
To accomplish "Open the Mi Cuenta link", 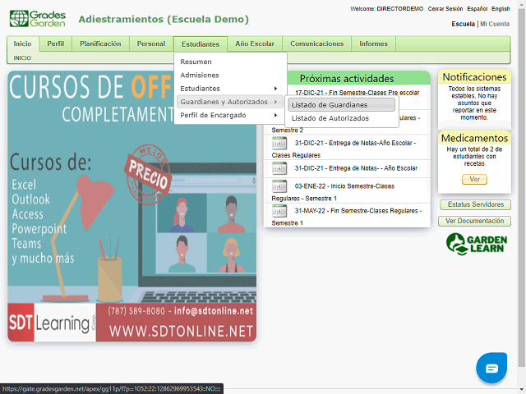I will (495, 24).
